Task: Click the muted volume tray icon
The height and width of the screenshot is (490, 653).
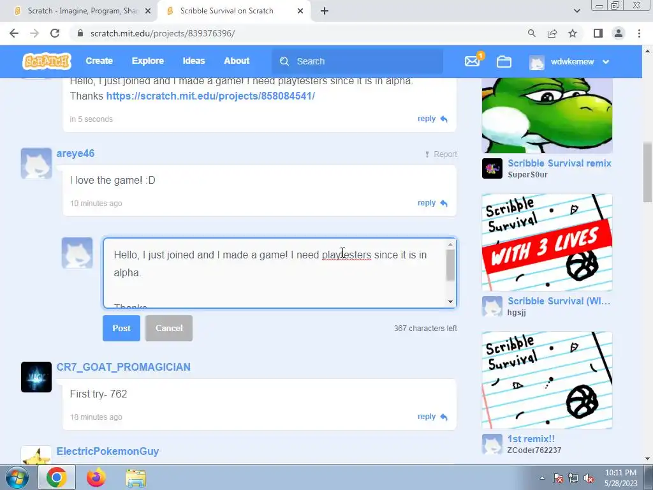Action: coord(589,479)
